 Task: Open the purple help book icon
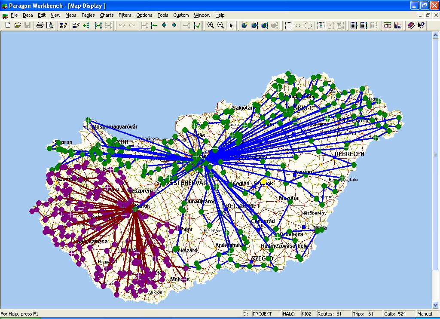(x=411, y=25)
